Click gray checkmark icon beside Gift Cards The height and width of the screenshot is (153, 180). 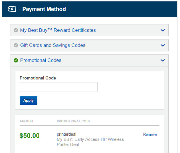[16, 45]
